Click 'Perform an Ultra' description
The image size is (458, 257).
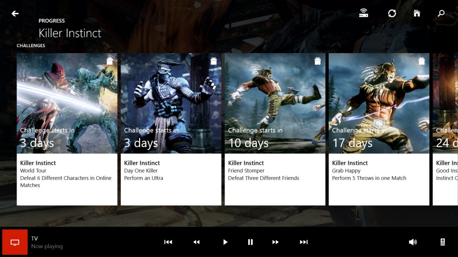tap(144, 178)
